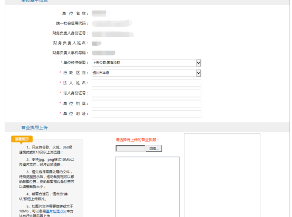Open the 单位经济类型 dropdown arrow
Image resolution: width=292 pixels, height=217 pixels.
(x=198, y=63)
